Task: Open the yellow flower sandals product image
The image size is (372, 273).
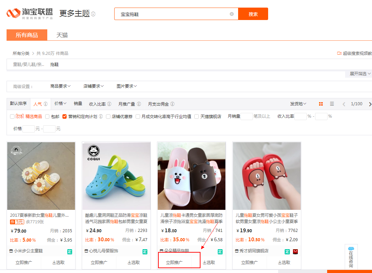Action: [41, 176]
